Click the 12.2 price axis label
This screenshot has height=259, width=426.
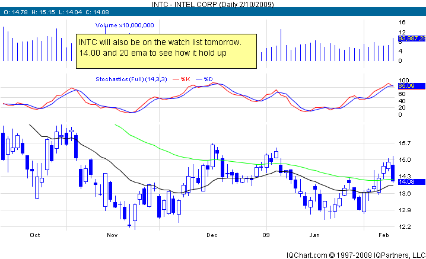click(x=405, y=226)
